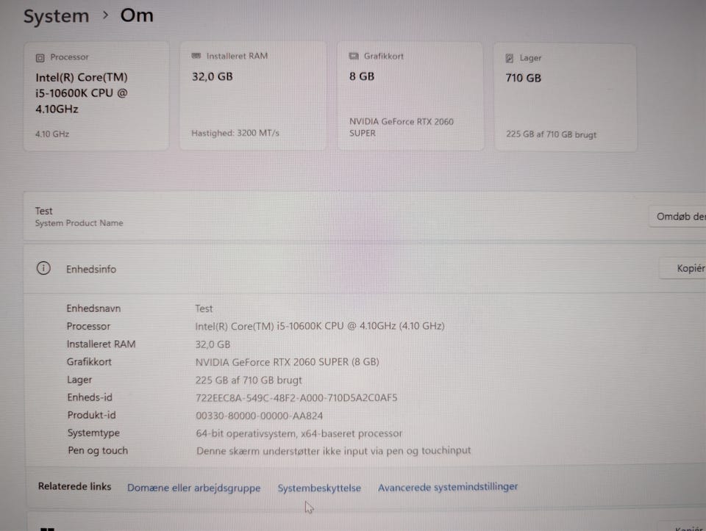Click the Enhedsnavn value 'Test'

click(204, 308)
